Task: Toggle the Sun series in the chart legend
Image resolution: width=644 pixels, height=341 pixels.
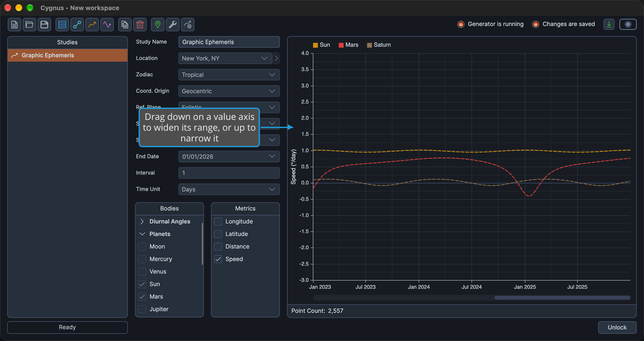Action: (x=321, y=45)
